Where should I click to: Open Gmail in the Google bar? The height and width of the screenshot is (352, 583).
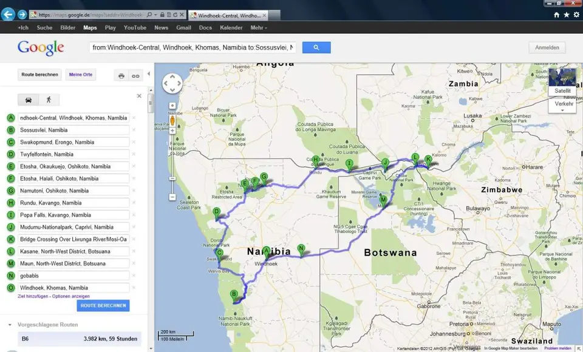point(183,27)
